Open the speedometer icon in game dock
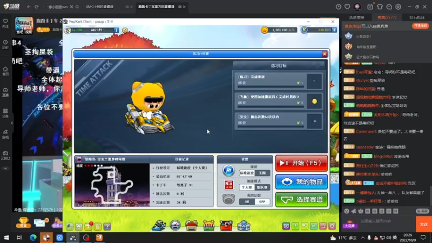 click(175, 225)
